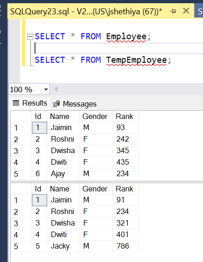This screenshot has width=203, height=262.
Task: Switch to the Results tab
Action: (30, 103)
